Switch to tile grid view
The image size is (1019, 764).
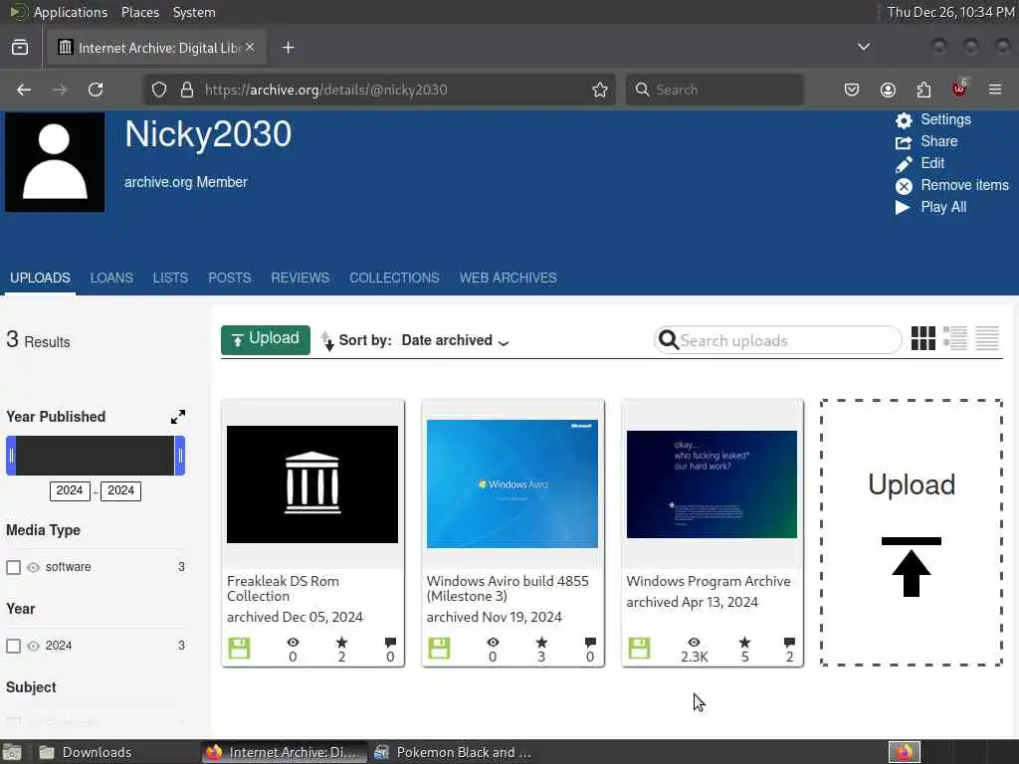pos(922,338)
